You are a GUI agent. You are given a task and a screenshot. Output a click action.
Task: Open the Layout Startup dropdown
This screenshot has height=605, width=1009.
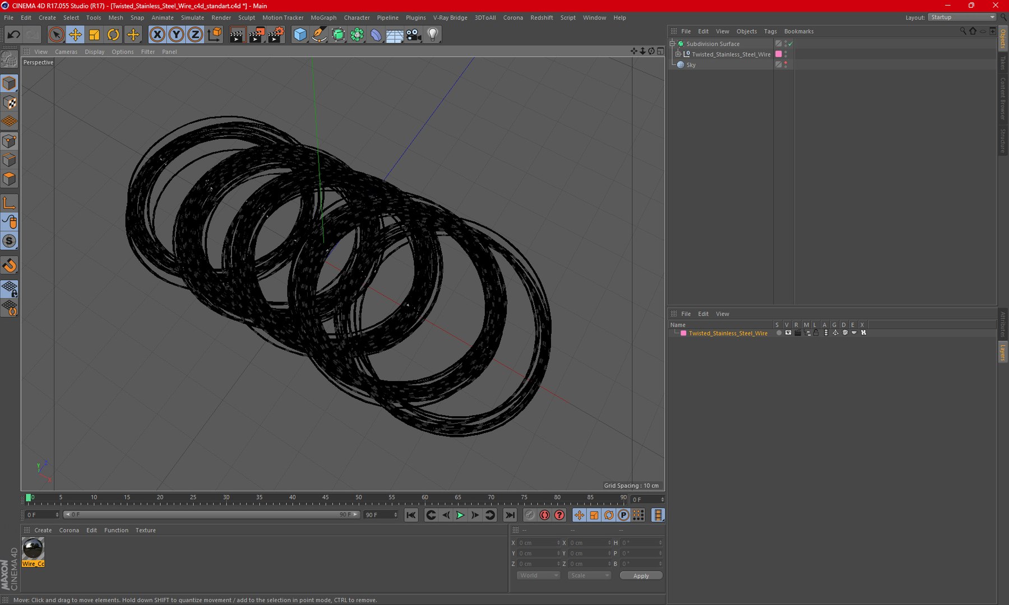[962, 17]
